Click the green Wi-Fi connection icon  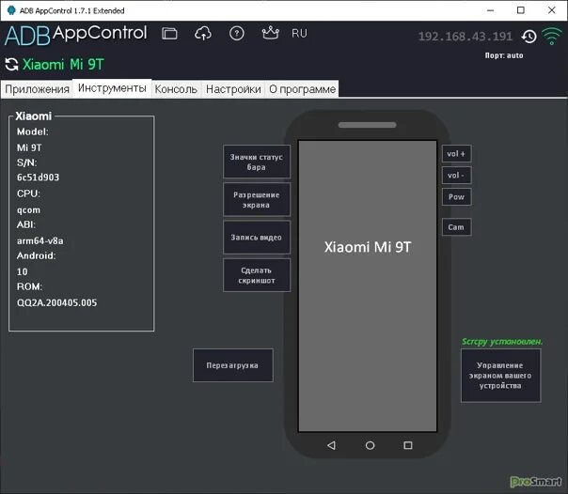click(552, 37)
